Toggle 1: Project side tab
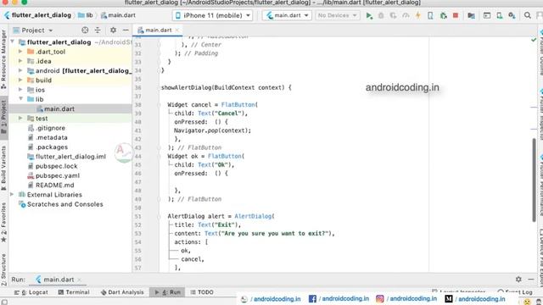 pos(3,118)
